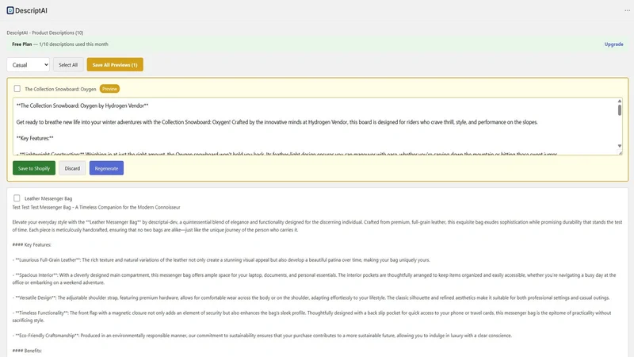Click the Discard button
This screenshot has height=357, width=634.
click(x=72, y=168)
